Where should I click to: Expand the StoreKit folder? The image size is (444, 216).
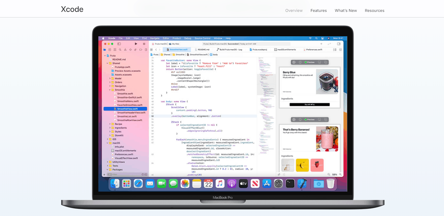point(110,135)
